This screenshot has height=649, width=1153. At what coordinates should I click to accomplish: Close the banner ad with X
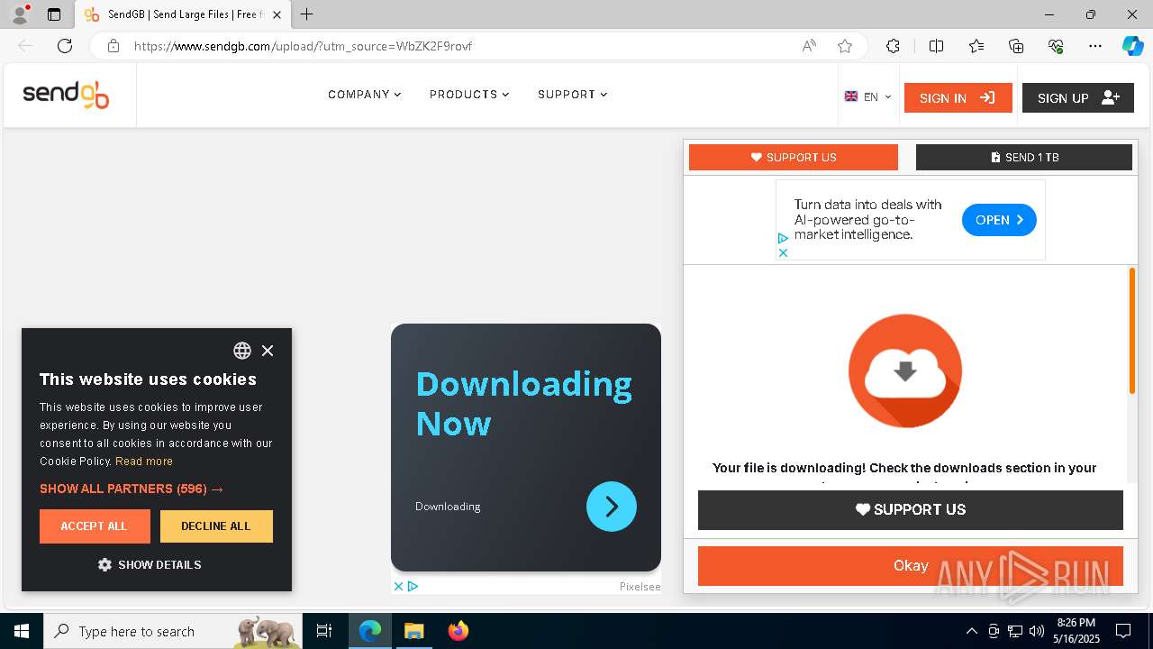click(x=783, y=252)
